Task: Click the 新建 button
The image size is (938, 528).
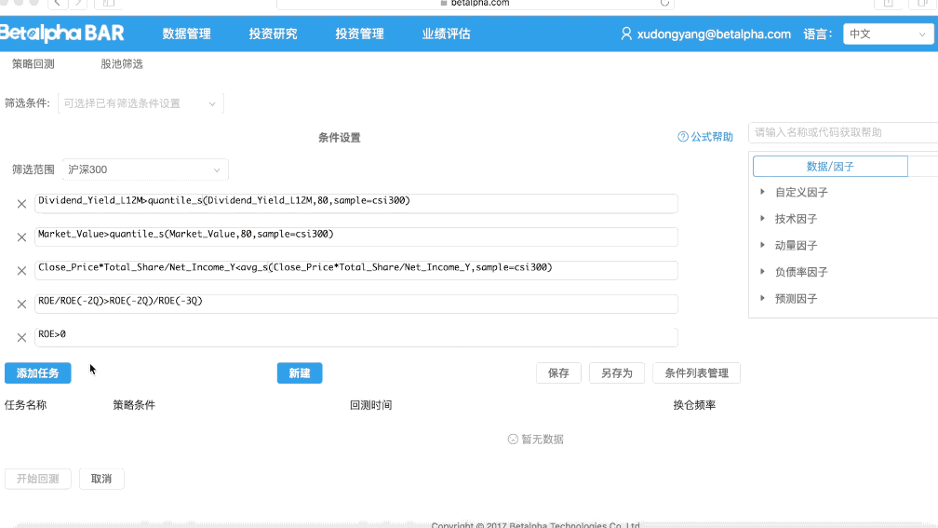Action: click(300, 373)
